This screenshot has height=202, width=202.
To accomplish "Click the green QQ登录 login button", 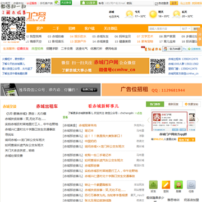I will tap(89, 3).
